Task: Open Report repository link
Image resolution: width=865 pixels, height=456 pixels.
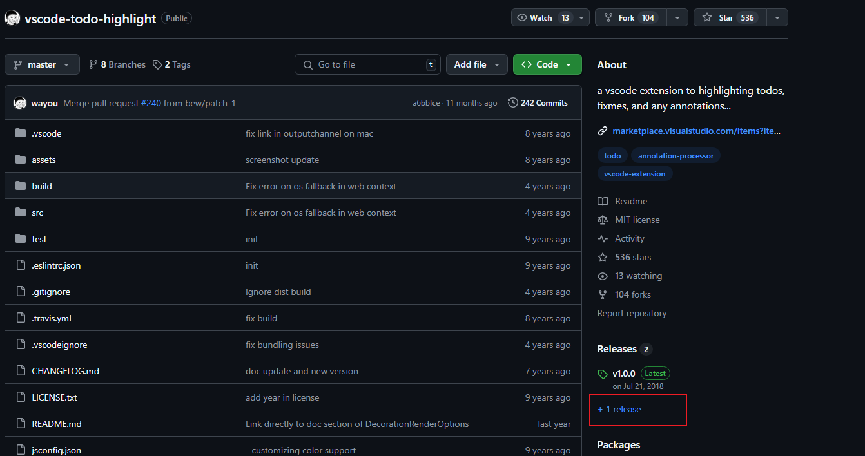Action: 632,313
